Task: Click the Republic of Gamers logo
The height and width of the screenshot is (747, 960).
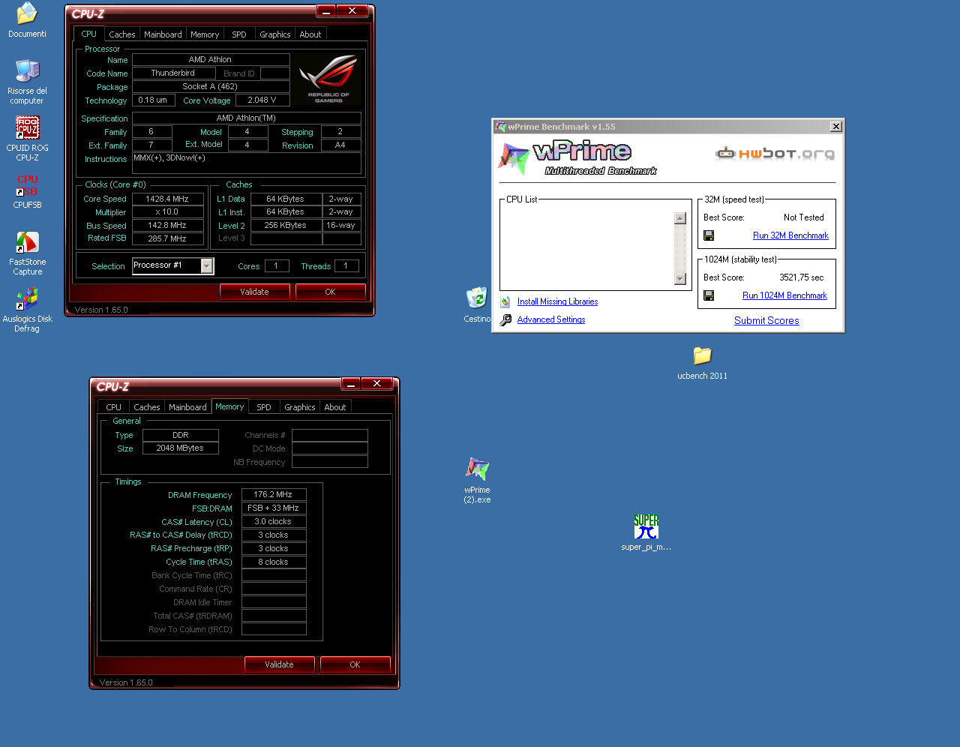Action: click(328, 79)
